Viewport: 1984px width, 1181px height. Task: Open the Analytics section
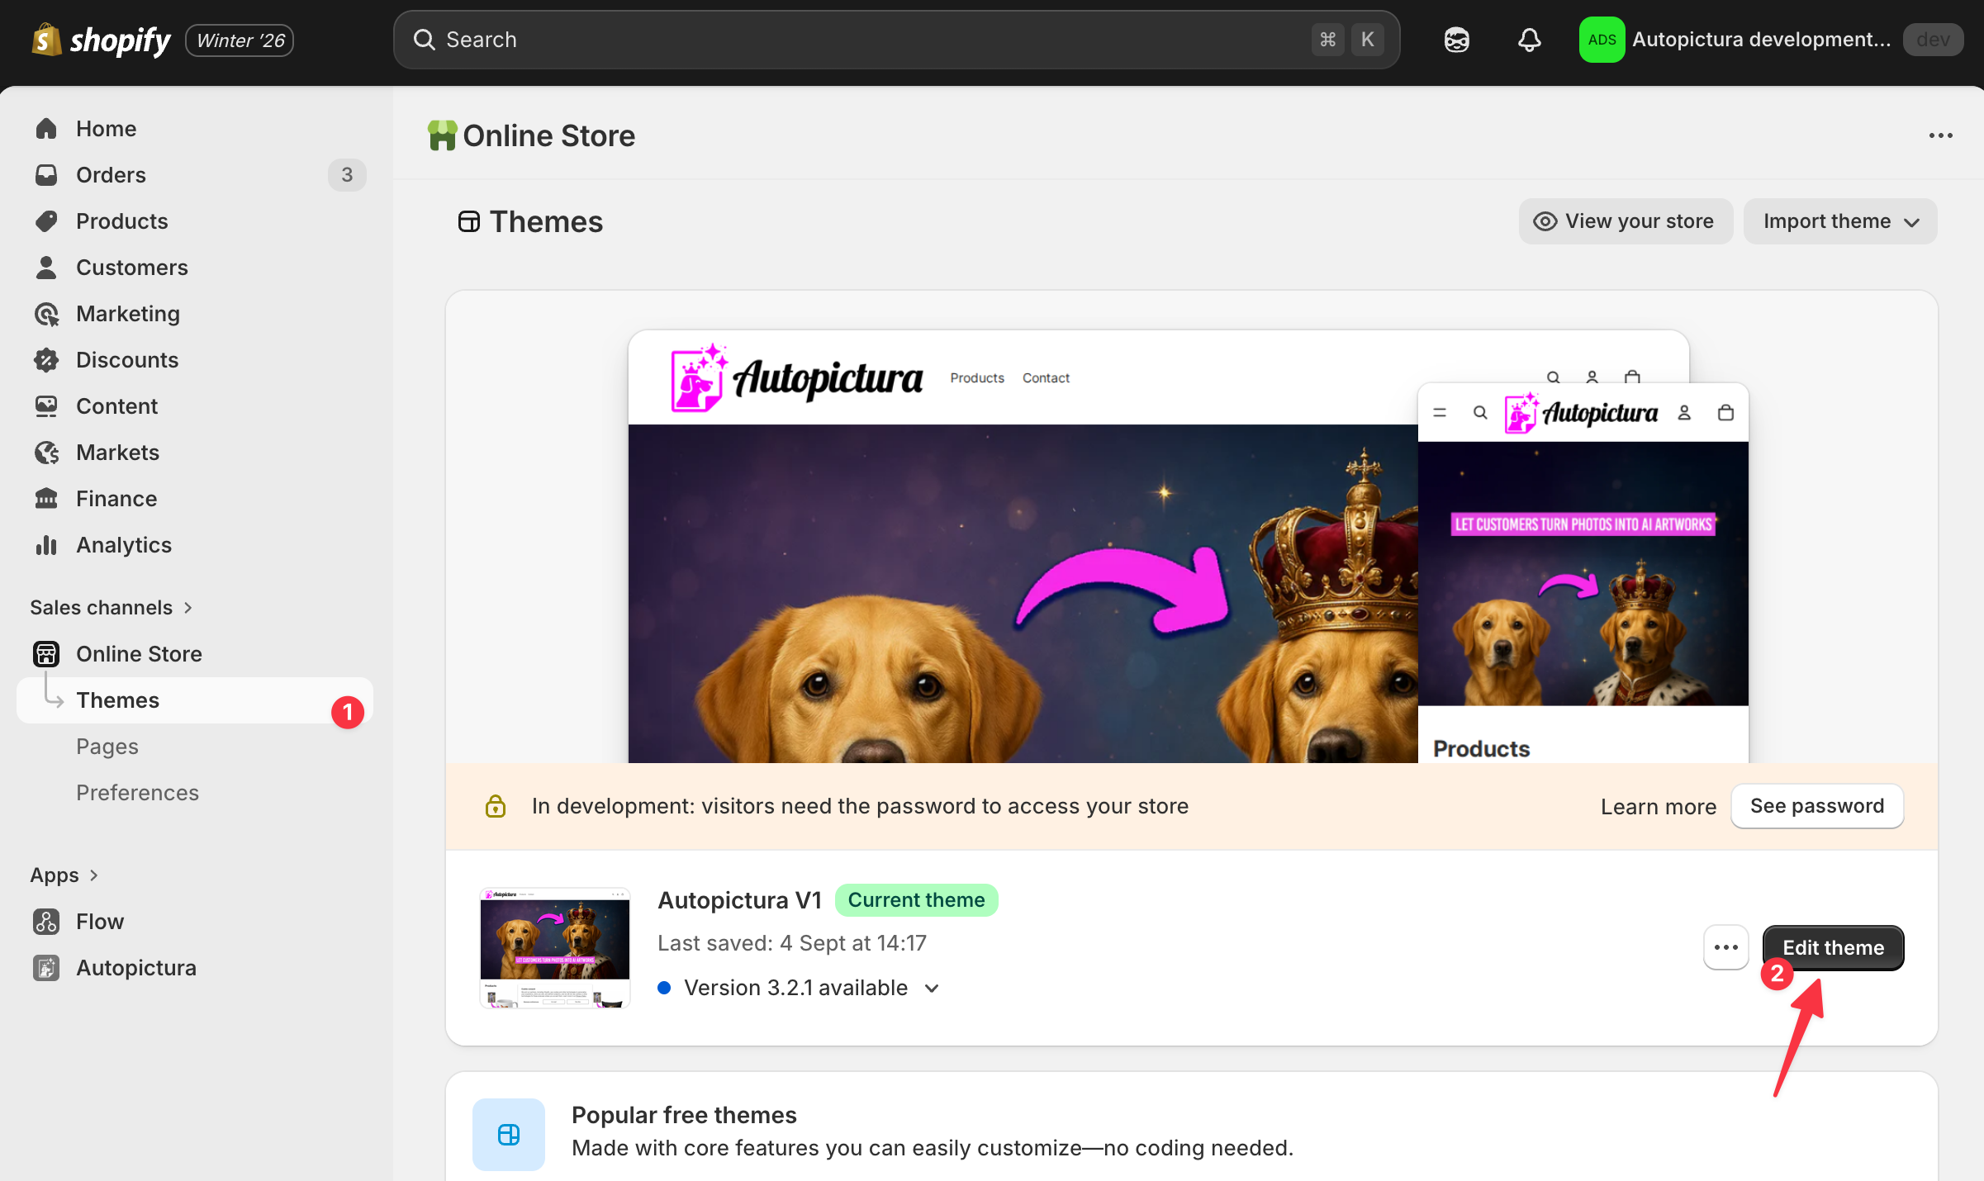pos(123,544)
